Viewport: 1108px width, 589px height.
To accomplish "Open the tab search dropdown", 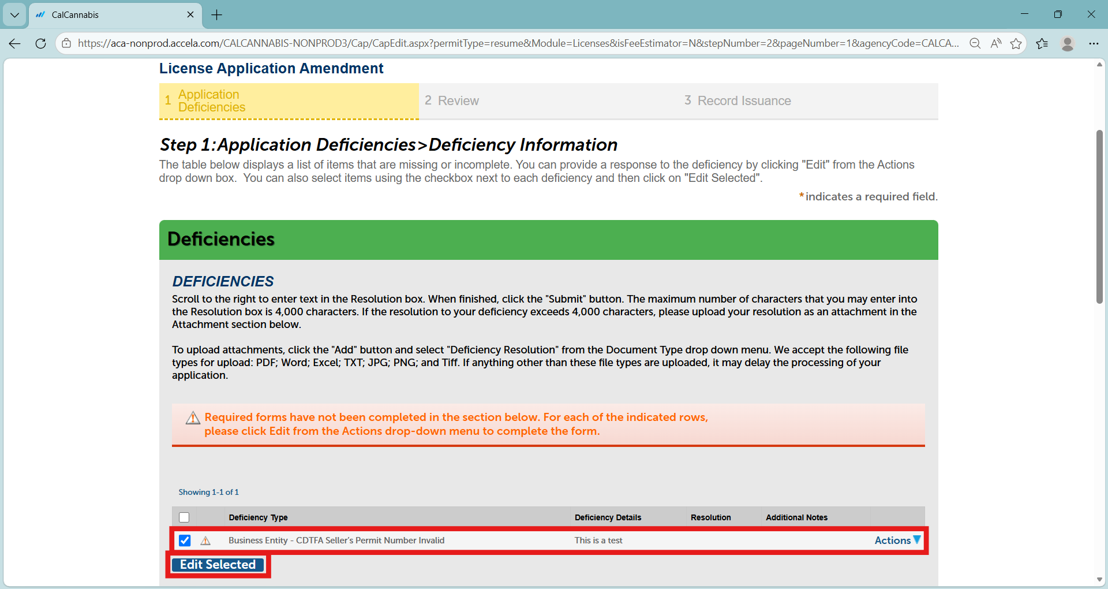I will coord(14,15).
